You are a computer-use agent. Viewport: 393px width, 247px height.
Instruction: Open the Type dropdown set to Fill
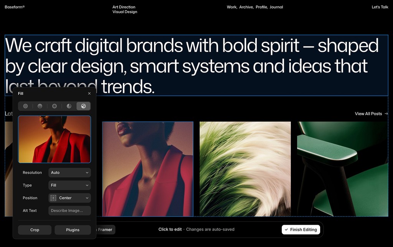[x=70, y=185]
